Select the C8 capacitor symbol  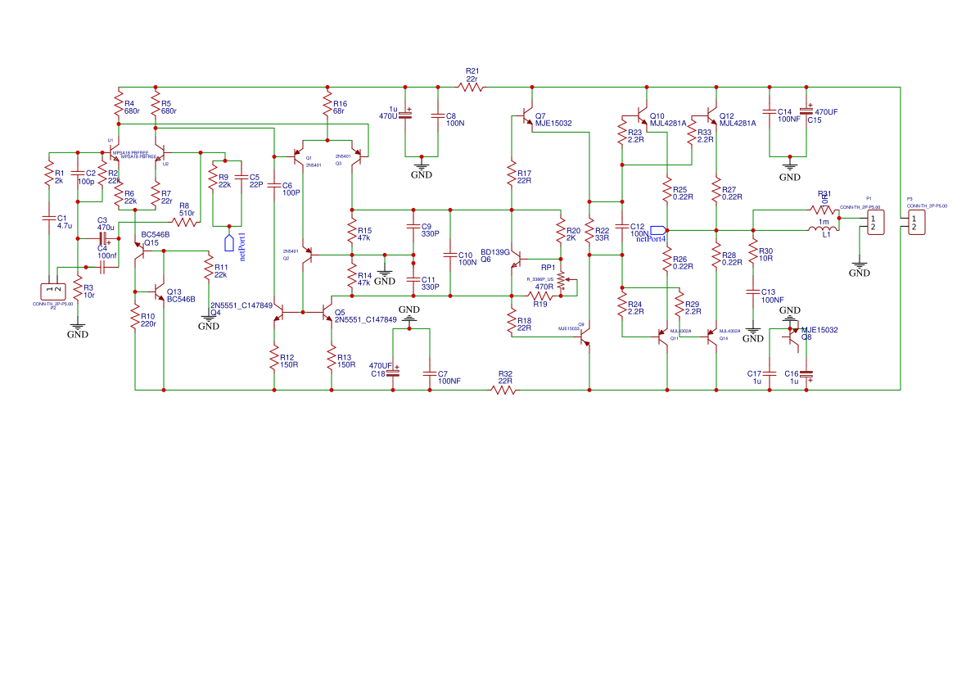438,115
